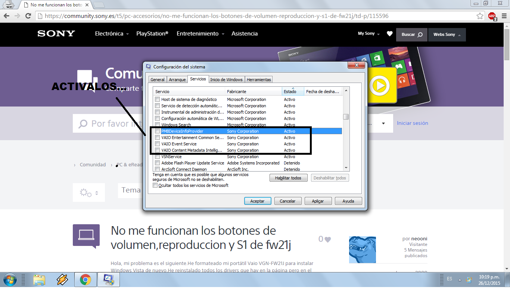Viewport: 510px width, 299px height.
Task: Click msconfig taskbar icon
Action: click(109, 280)
